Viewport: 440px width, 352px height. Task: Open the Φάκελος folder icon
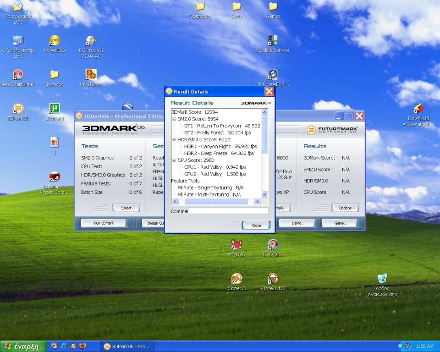pyautogui.click(x=55, y=78)
